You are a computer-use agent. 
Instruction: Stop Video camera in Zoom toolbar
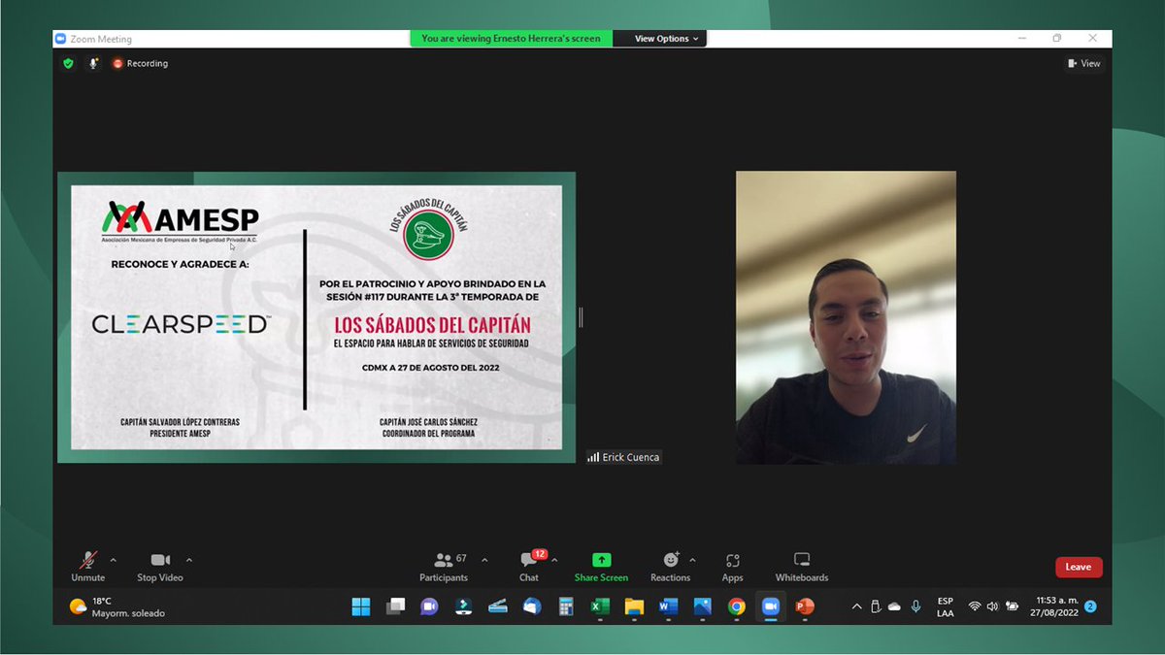(160, 567)
